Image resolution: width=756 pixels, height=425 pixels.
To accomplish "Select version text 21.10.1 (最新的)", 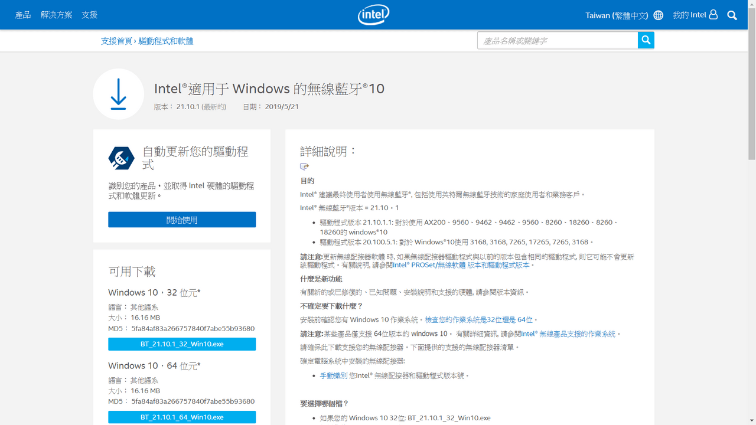I will click(x=201, y=107).
